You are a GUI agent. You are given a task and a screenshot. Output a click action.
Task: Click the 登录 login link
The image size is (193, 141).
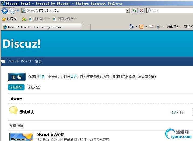(73, 77)
